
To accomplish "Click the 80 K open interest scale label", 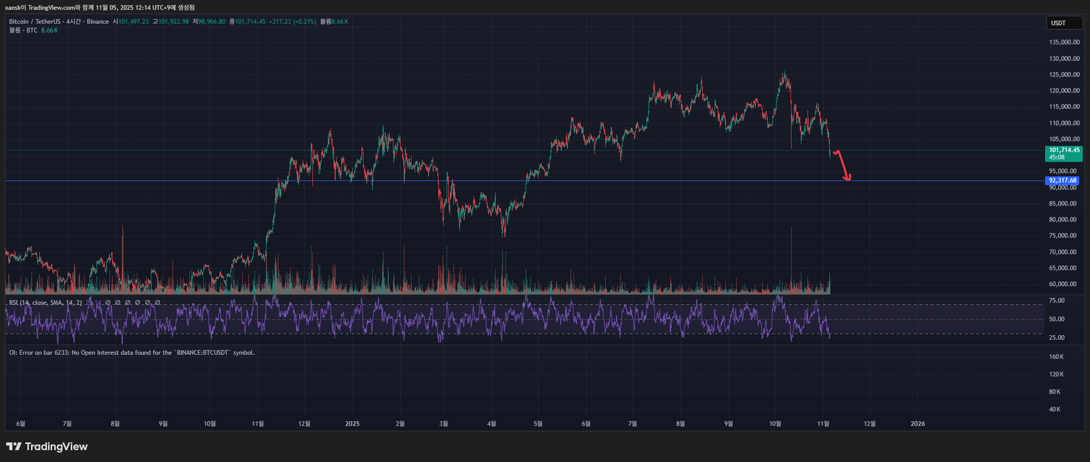I will pos(1055,392).
